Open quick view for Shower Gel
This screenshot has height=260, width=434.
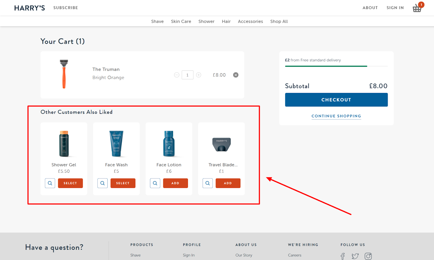(50, 183)
